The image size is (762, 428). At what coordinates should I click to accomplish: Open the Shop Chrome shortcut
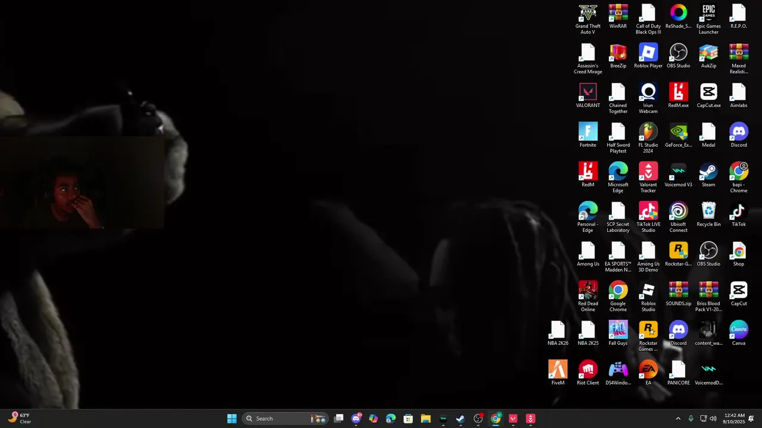coord(738,255)
